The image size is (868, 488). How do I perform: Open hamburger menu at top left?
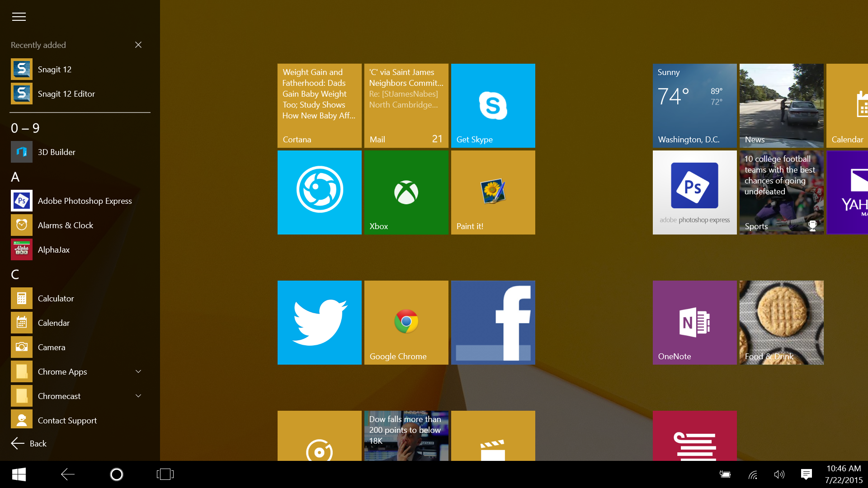pyautogui.click(x=18, y=16)
